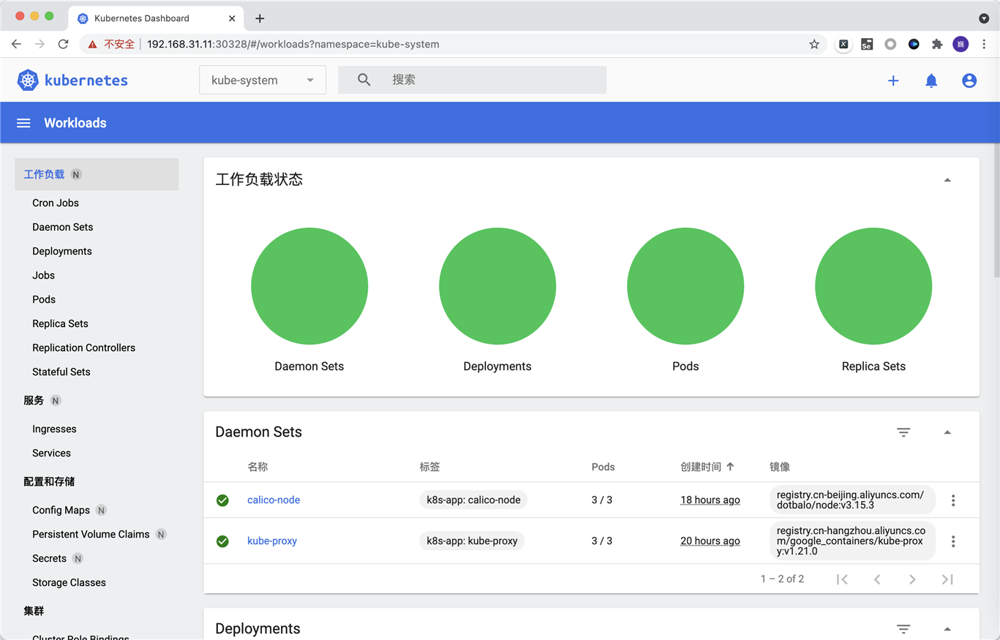
Task: Reload the browser page
Action: tap(63, 44)
